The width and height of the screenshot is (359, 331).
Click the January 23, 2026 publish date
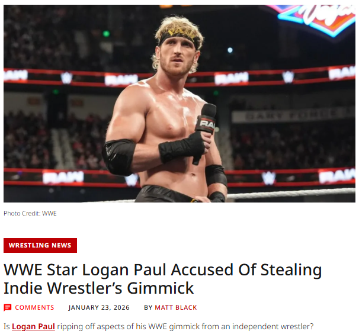[x=99, y=307]
